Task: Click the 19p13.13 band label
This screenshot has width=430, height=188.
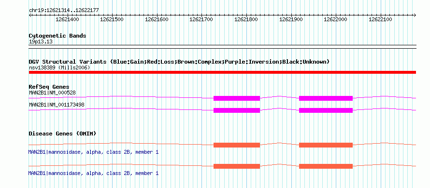Action: pos(41,41)
